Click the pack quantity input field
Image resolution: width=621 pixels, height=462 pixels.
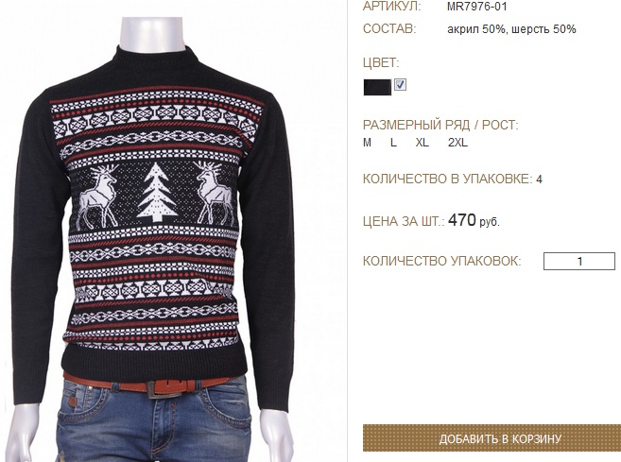(x=579, y=262)
